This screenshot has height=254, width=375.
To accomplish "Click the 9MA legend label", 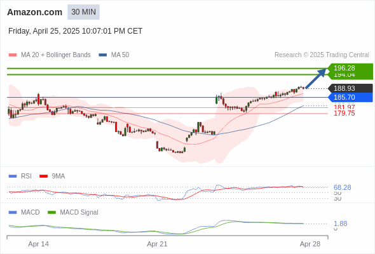I will click(x=58, y=177).
